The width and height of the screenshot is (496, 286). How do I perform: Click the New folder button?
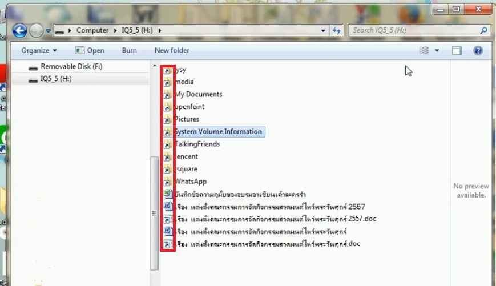172,51
